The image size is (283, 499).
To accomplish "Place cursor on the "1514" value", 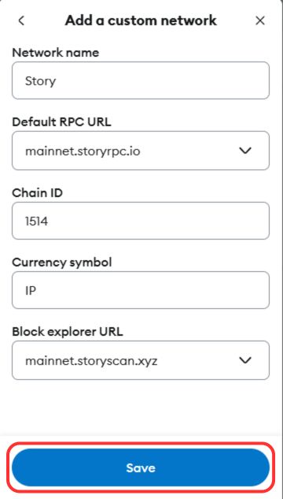I will point(36,221).
